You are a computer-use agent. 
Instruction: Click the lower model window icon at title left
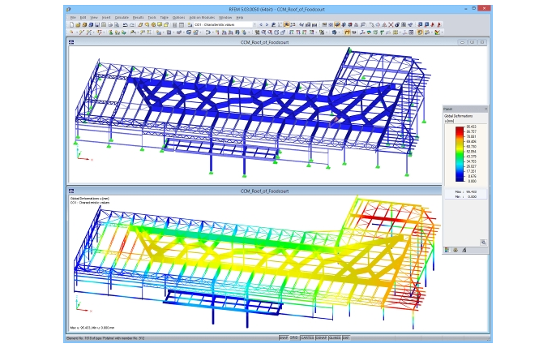[71, 191]
